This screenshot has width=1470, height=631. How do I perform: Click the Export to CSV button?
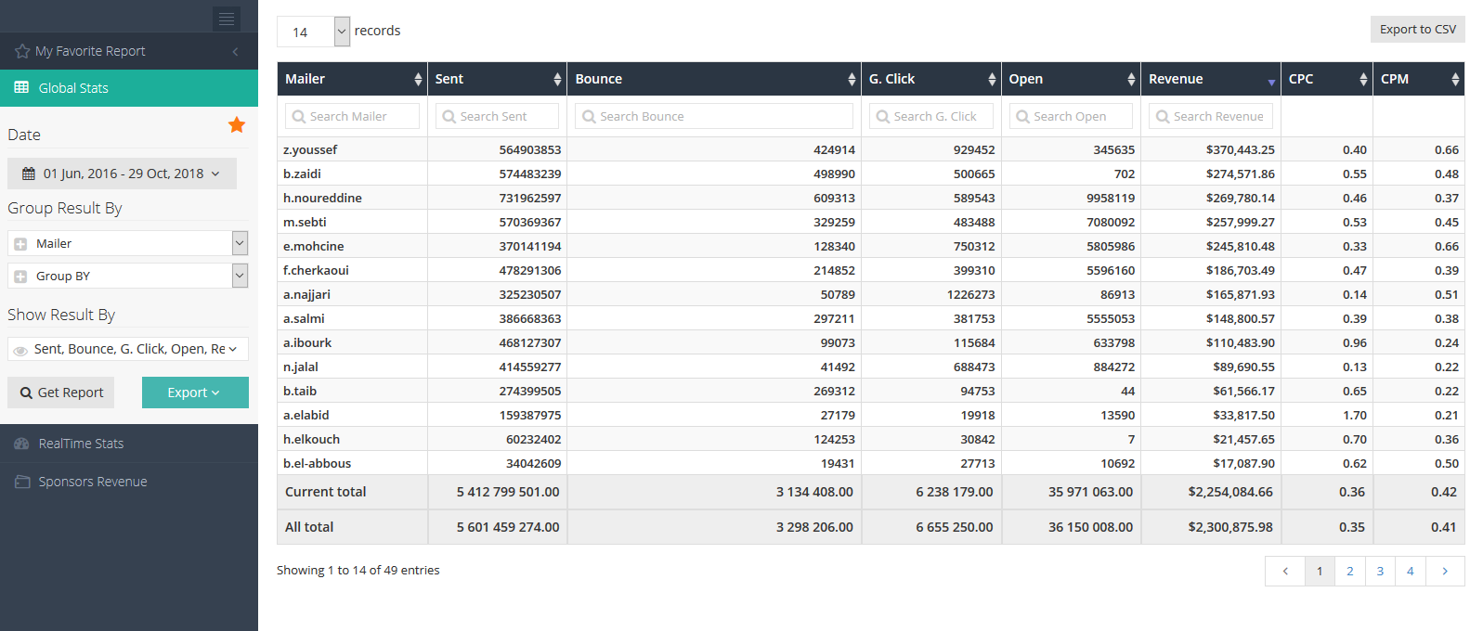tap(1417, 30)
